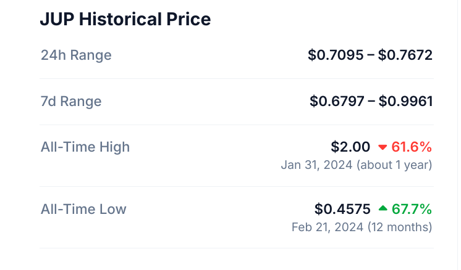Click the $0.4575 all-time low price
461x270 pixels.
342,209
